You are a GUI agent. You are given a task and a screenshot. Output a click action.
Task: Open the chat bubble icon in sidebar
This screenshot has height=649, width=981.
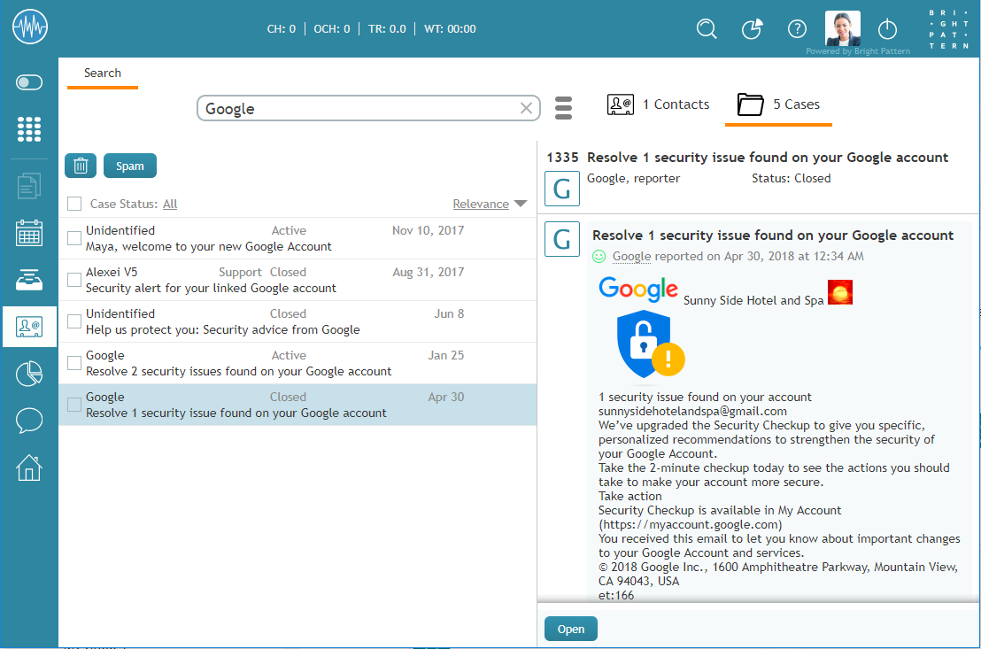coord(29,421)
